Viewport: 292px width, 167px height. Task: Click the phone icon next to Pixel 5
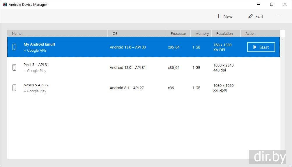(x=14, y=67)
